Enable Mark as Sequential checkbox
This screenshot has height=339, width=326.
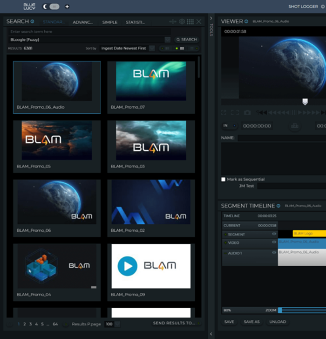coord(223,179)
